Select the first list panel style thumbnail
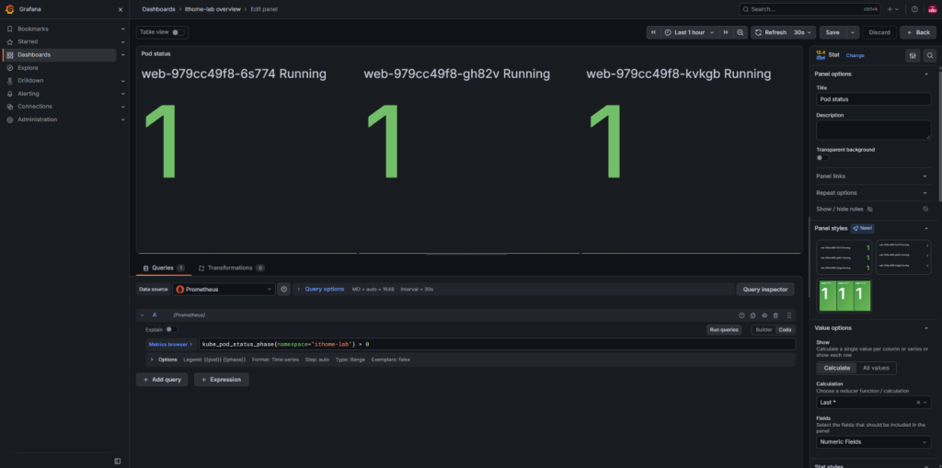Image resolution: width=942 pixels, height=468 pixels. point(844,257)
